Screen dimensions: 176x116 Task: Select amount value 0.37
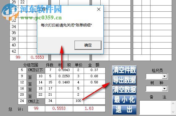pyautogui.click(x=94, y=70)
